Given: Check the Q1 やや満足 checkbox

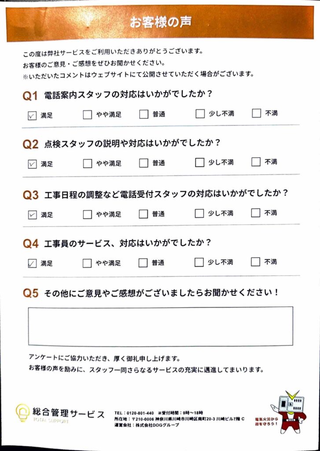Looking at the screenshot, I should [x=88, y=115].
